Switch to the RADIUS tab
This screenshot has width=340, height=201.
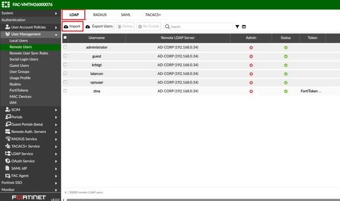(100, 15)
